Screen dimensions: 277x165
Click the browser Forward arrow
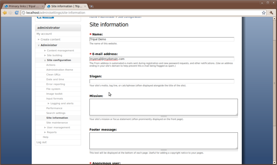pos(11,13)
